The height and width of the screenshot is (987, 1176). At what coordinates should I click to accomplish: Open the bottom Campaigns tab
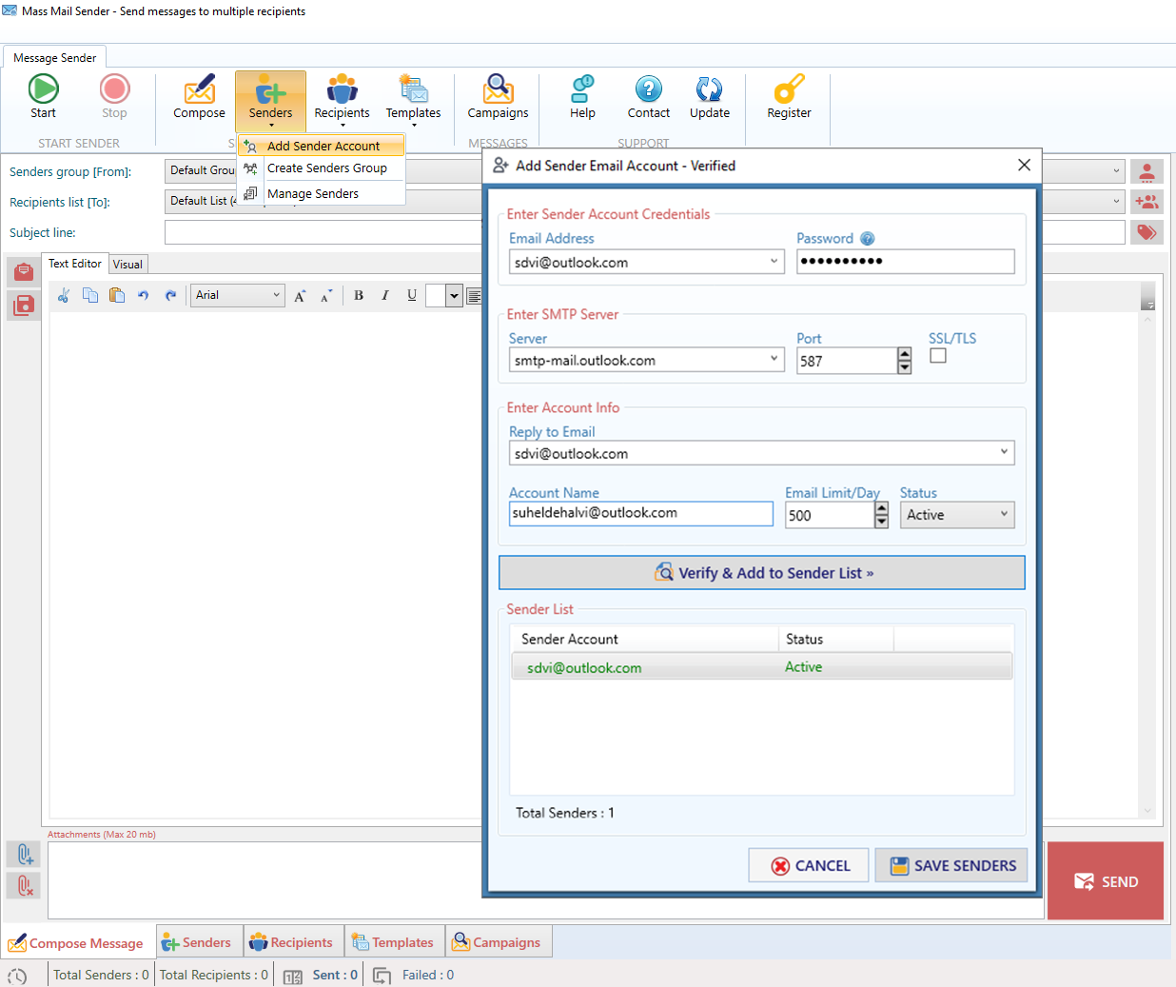coord(497,943)
